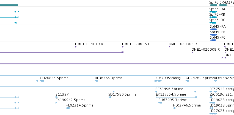Click the SD17580.5prime EST glyph

point(110,97)
